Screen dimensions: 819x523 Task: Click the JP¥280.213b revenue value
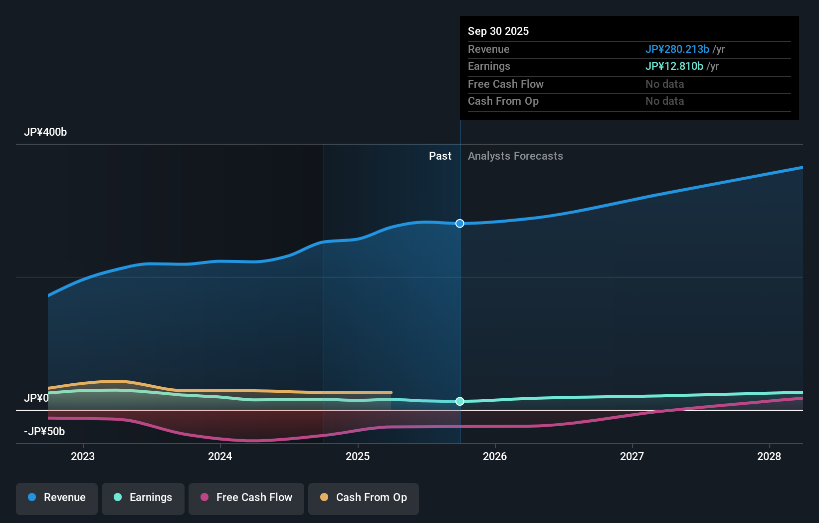[678, 49]
